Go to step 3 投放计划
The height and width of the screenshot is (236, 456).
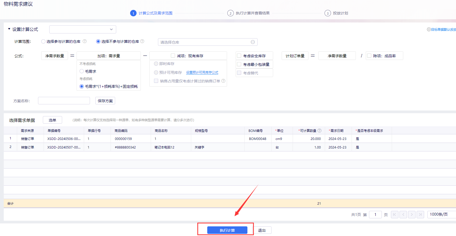(336, 13)
